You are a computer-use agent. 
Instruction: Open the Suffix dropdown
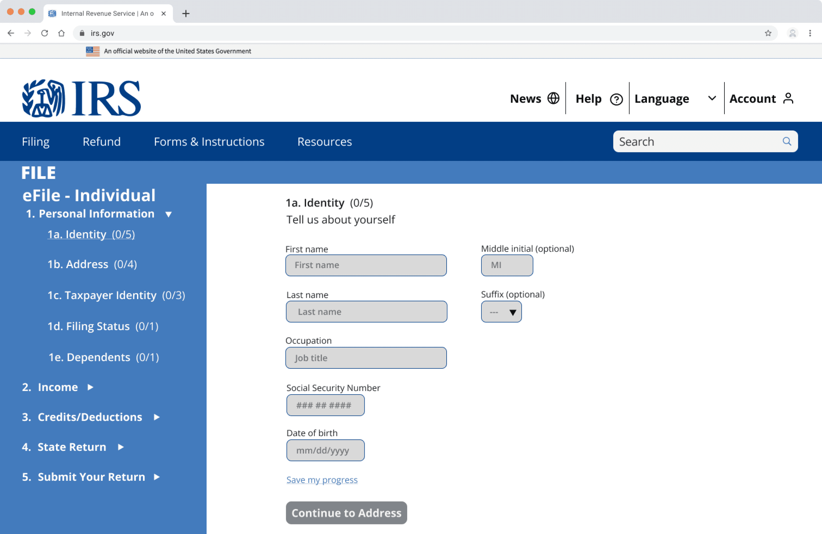501,312
